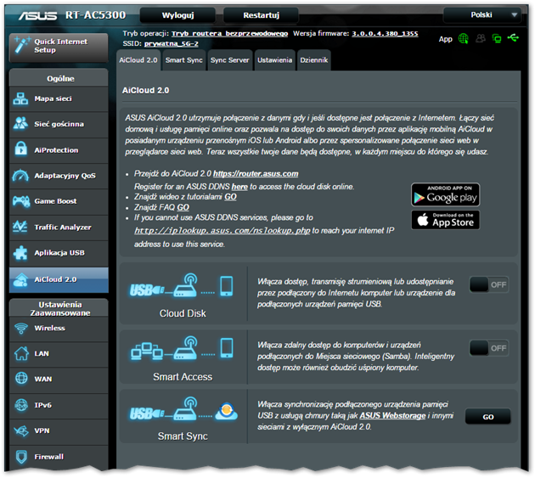The width and height of the screenshot is (535, 478).
Task: Turn on the Smart Access switch
Action: pyautogui.click(x=489, y=348)
